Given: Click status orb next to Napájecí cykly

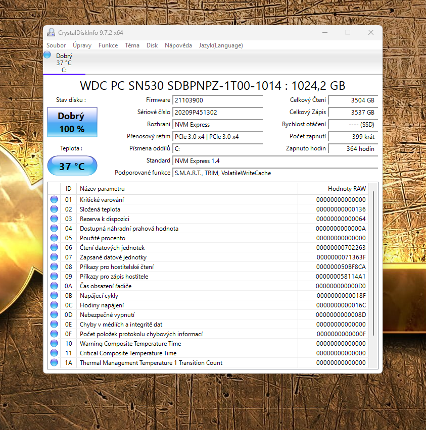Looking at the screenshot, I should (x=54, y=296).
